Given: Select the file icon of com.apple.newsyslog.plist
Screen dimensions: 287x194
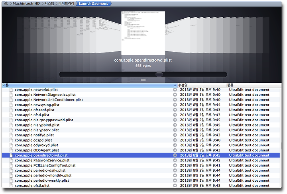Looking at the screenshot, I should [x=11, y=105].
